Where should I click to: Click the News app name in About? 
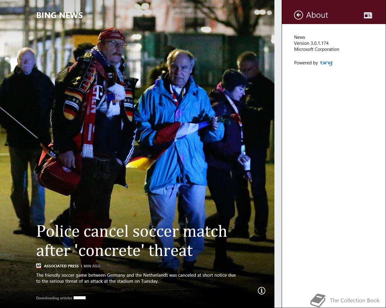tap(299, 37)
